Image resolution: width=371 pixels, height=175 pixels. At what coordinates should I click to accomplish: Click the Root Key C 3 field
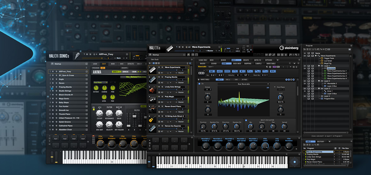(265, 75)
